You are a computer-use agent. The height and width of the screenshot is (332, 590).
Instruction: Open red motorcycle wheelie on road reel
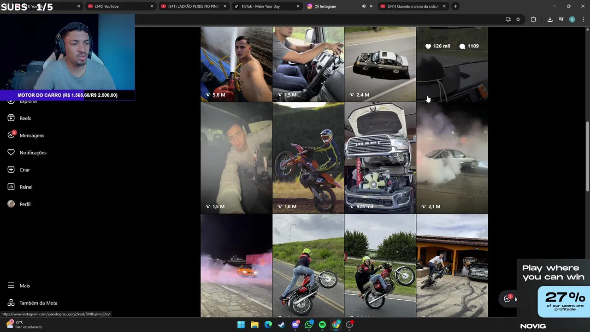click(x=308, y=266)
